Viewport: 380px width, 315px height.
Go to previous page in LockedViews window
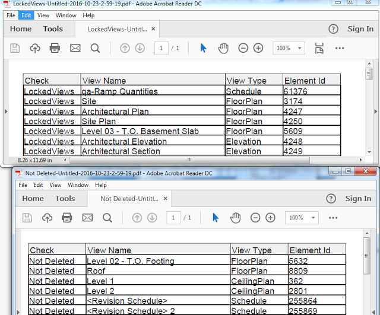click(125, 48)
